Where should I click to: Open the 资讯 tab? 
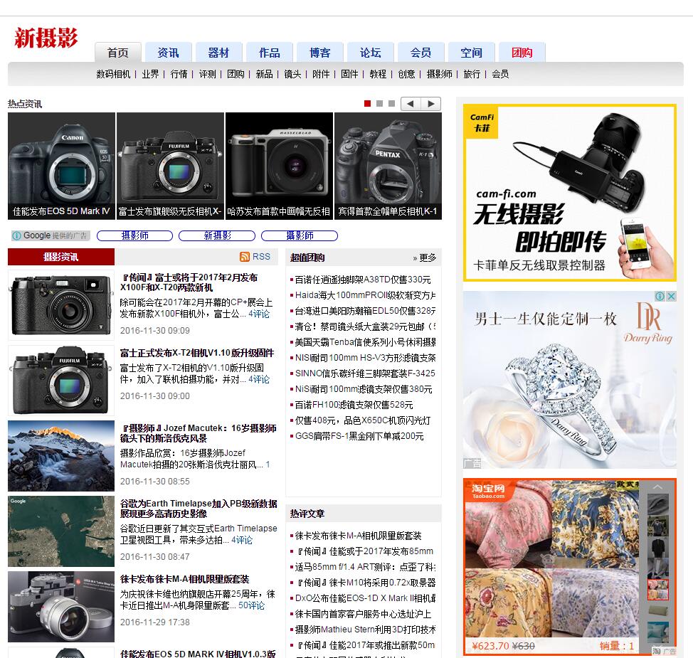pos(169,53)
